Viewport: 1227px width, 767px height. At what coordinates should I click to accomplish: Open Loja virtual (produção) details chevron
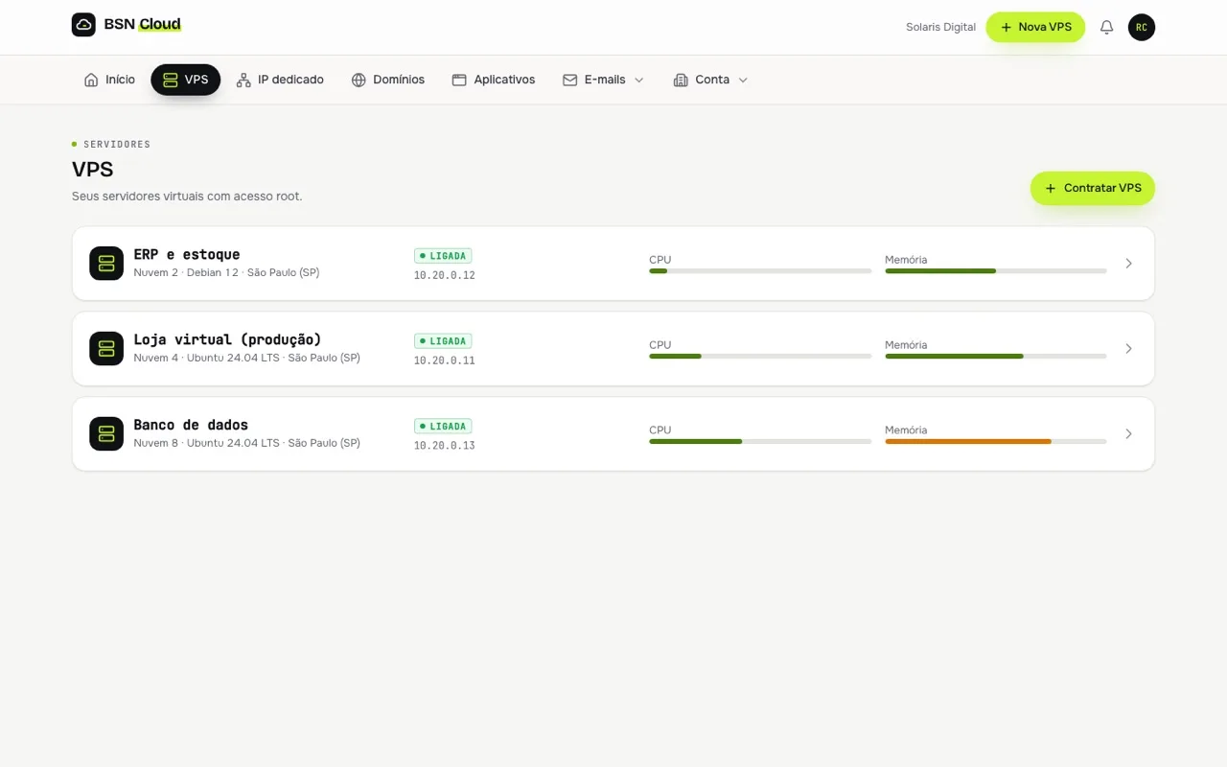coord(1128,349)
